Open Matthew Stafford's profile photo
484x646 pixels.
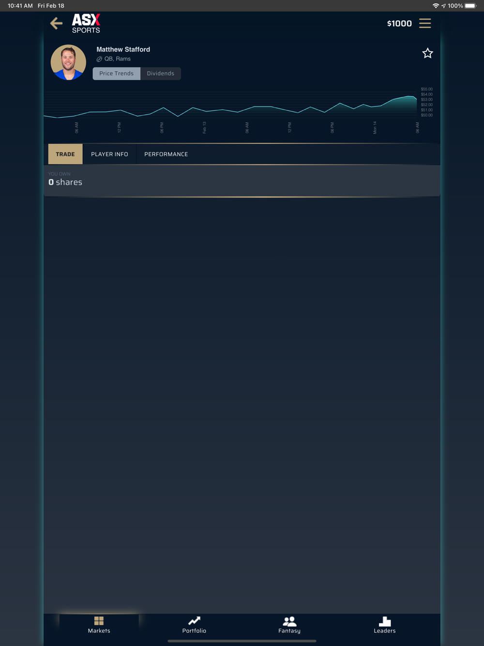68,62
